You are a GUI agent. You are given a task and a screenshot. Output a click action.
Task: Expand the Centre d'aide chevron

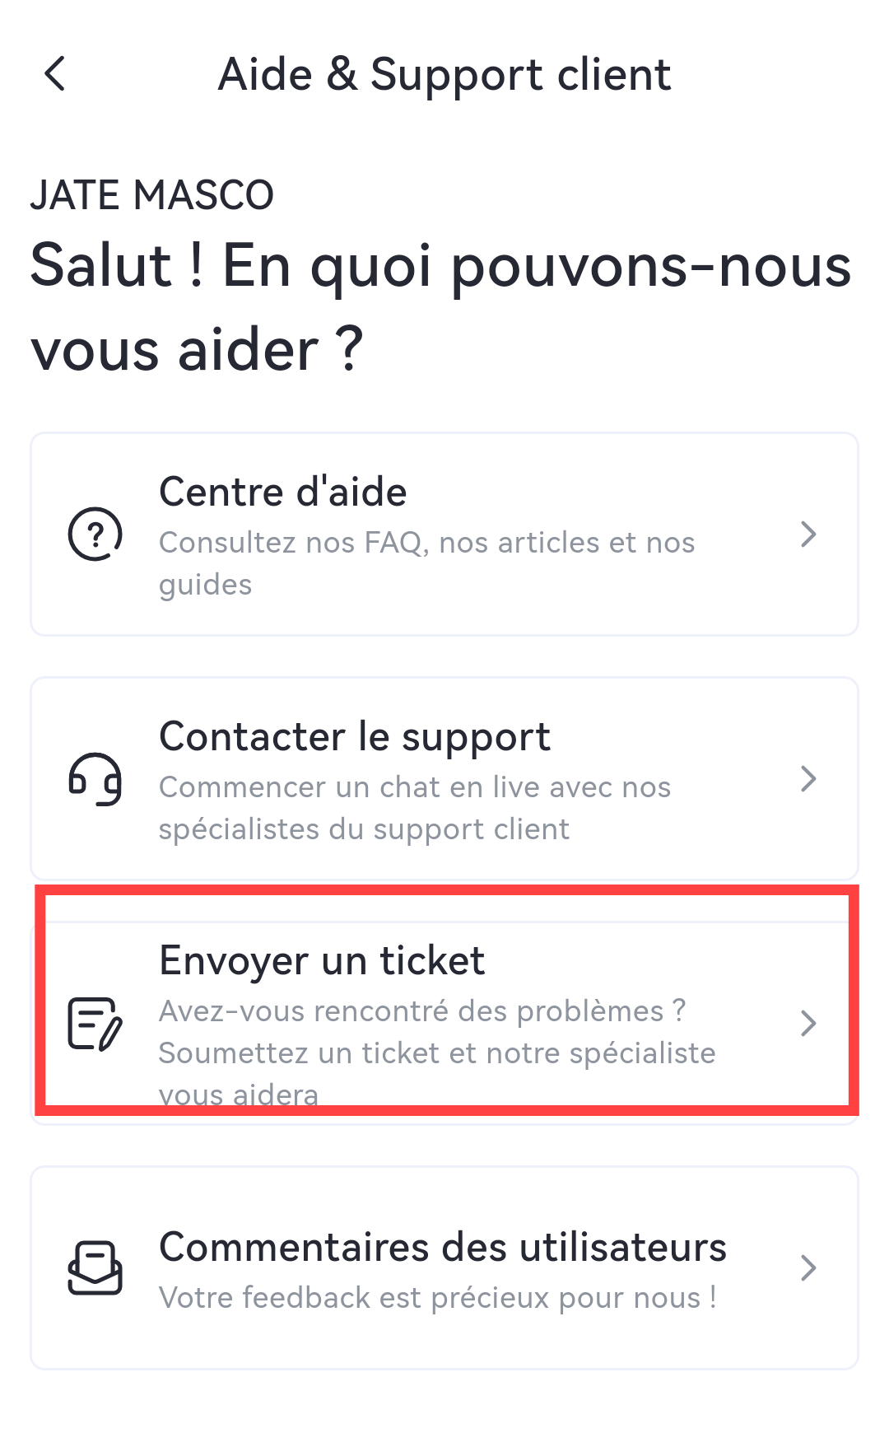(x=808, y=534)
